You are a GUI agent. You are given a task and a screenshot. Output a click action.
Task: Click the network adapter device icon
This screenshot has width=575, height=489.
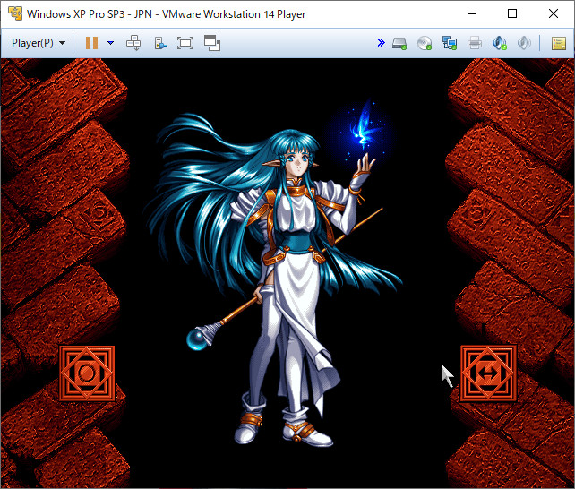pos(450,43)
